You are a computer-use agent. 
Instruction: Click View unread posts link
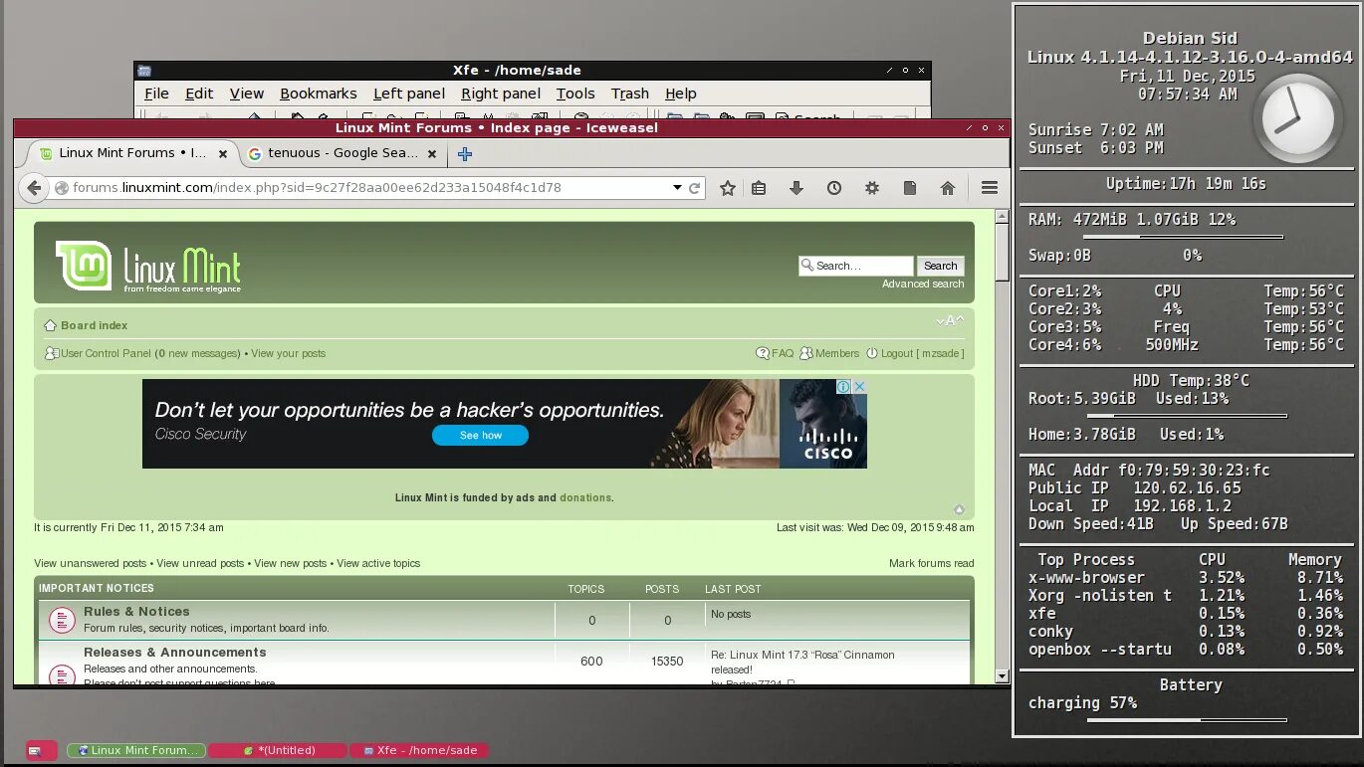200,563
